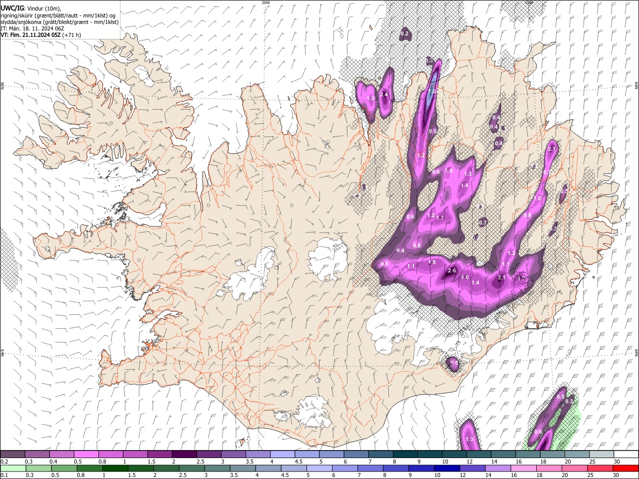Click the 'IT: Mán. 18. 11. 2024 06Z' line
The width and height of the screenshot is (639, 479).
(32, 29)
